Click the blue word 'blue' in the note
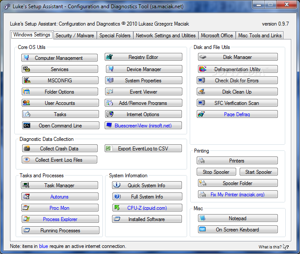The width and height of the screenshot is (300, 254). coord(43,246)
